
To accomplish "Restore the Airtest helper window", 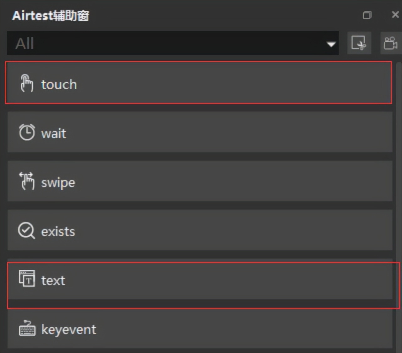I will point(367,14).
